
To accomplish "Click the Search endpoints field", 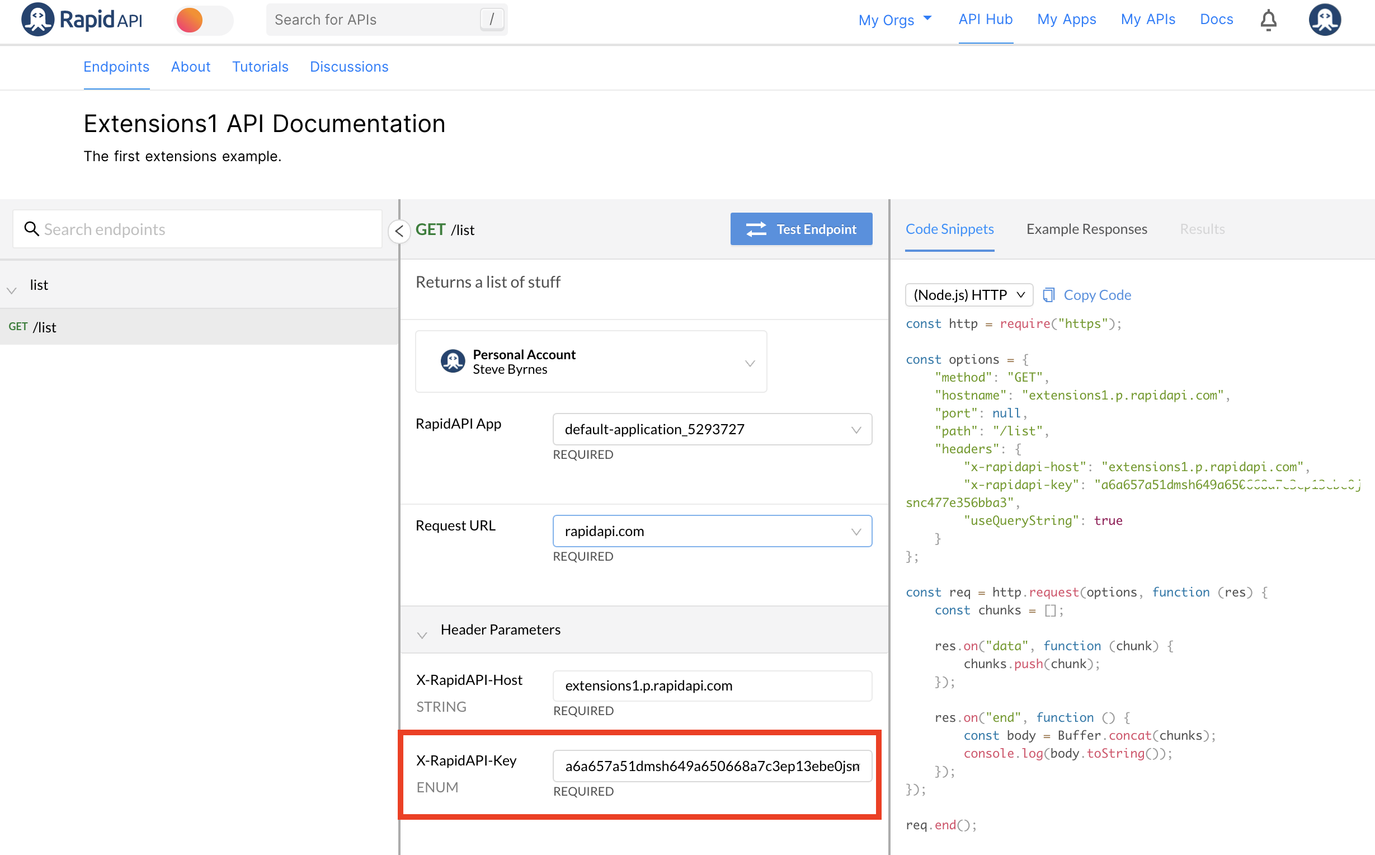I will [197, 229].
